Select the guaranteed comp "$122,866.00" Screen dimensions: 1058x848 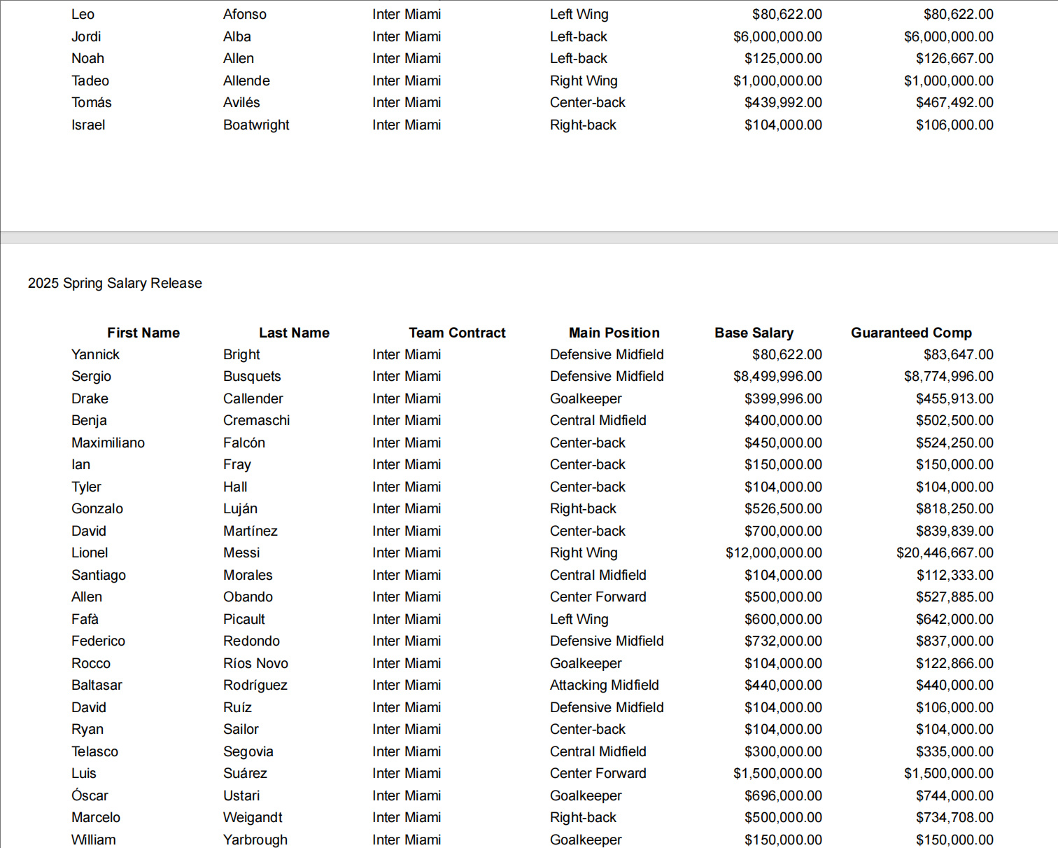tap(954, 663)
